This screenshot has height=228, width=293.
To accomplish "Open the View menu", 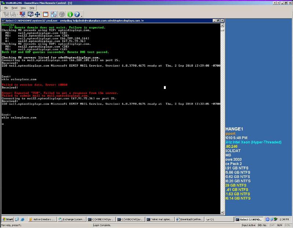I will click(23, 8).
